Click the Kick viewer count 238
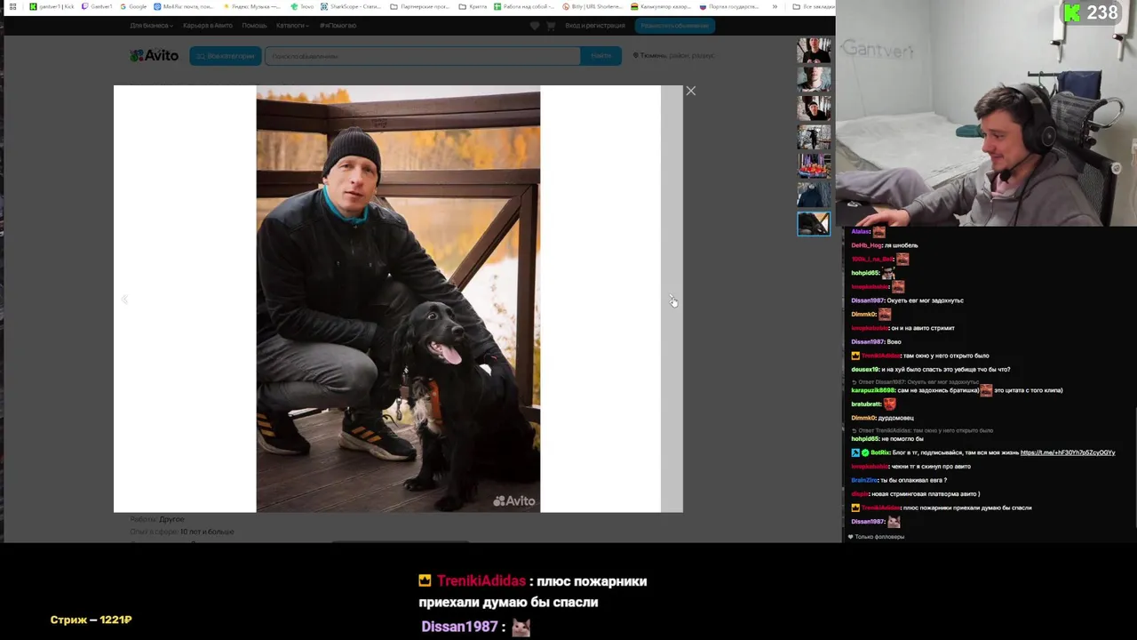Image resolution: width=1137 pixels, height=640 pixels. point(1101,12)
